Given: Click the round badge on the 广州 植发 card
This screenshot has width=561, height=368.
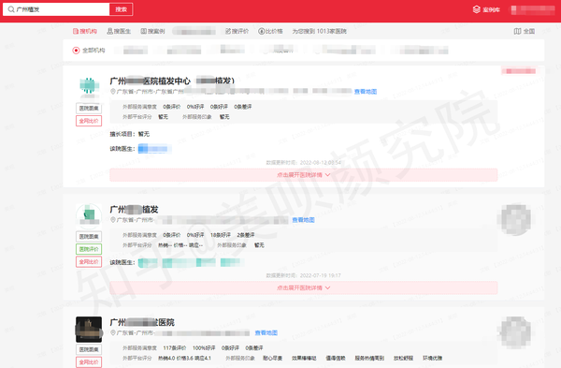Looking at the screenshot, I should [515, 219].
